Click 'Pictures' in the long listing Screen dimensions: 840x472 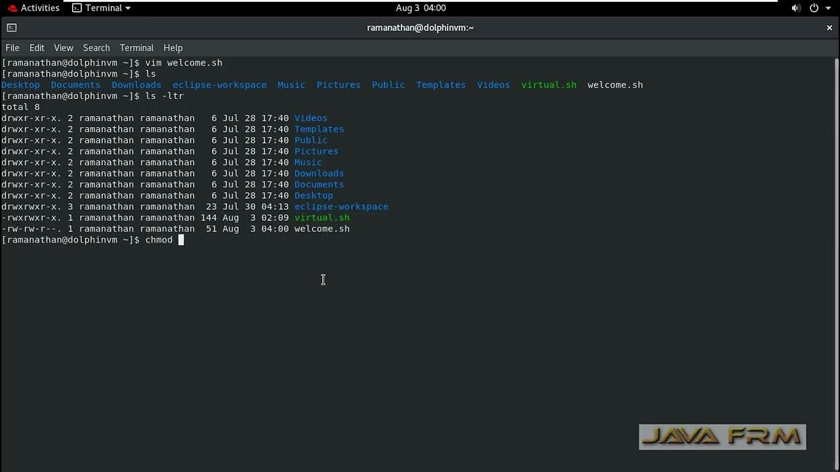click(316, 151)
